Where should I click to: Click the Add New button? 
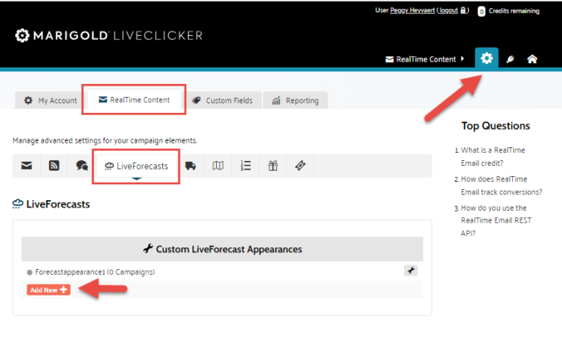point(48,290)
